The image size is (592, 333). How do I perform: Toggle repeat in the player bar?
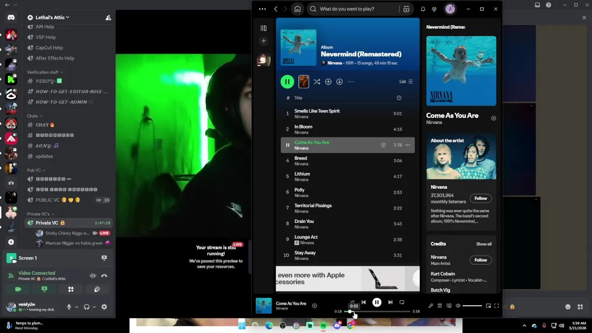(x=402, y=302)
